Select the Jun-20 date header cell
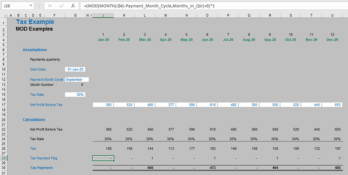Viewport: 348px width, 175px height. click(x=207, y=40)
